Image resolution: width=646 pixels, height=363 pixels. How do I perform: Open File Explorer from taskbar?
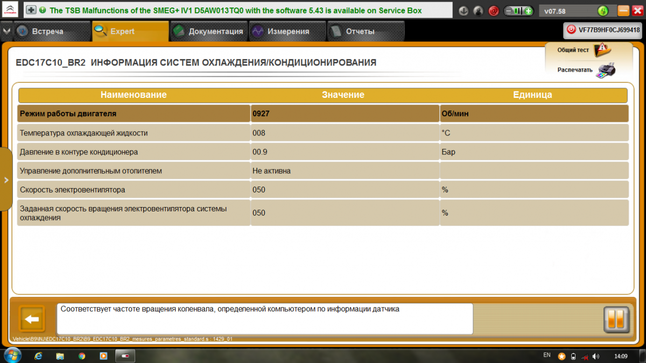coord(60,356)
